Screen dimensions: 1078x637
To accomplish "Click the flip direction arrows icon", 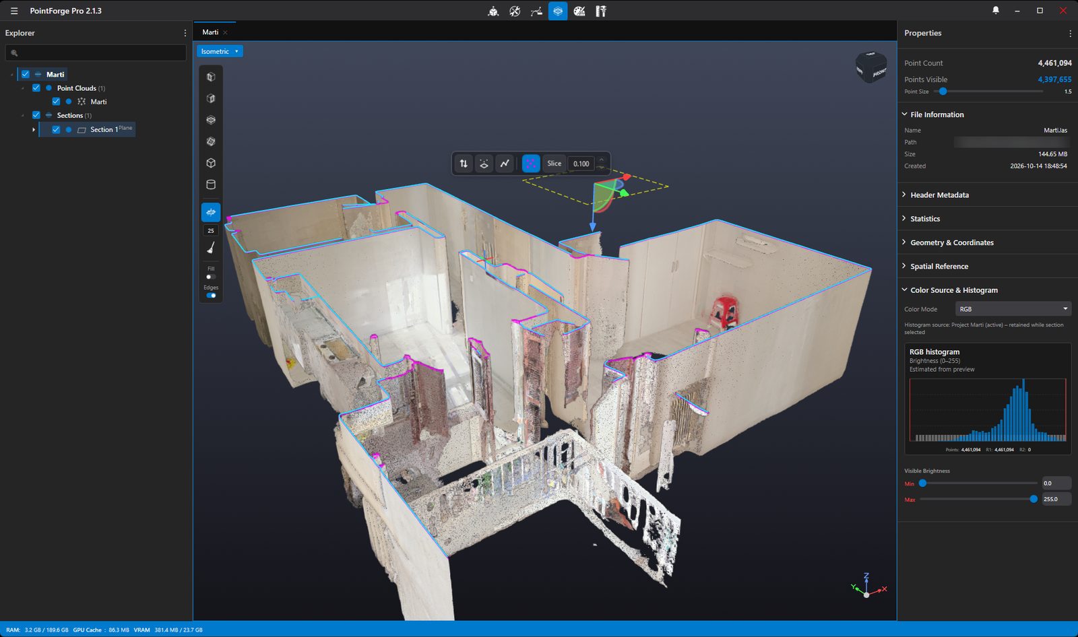I will pyautogui.click(x=464, y=164).
